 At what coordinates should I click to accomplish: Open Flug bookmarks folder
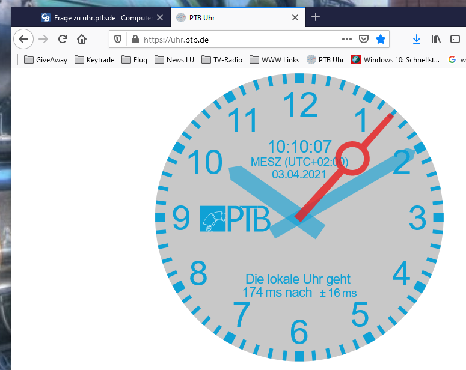coord(134,60)
